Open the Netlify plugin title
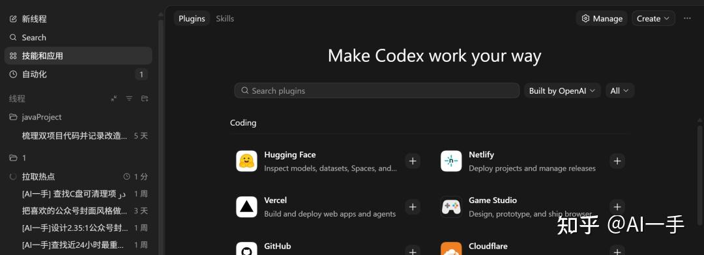This screenshot has width=704, height=255. point(481,155)
